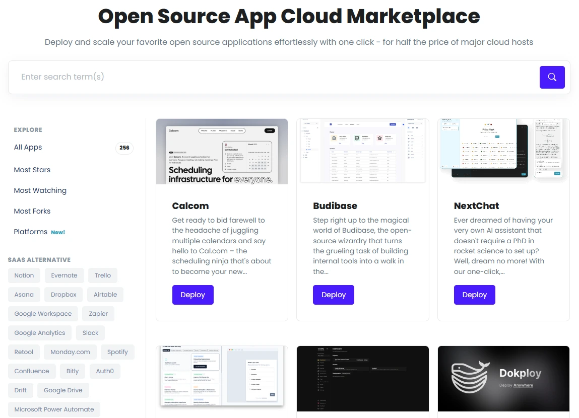Image resolution: width=579 pixels, height=418 pixels.
Task: Click the 256 apps count badge
Action: 124,148
